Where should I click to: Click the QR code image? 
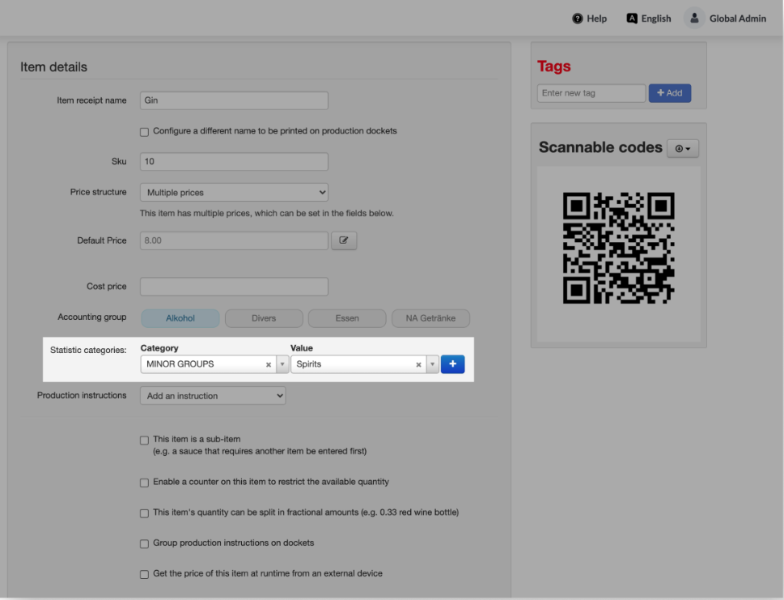point(618,248)
